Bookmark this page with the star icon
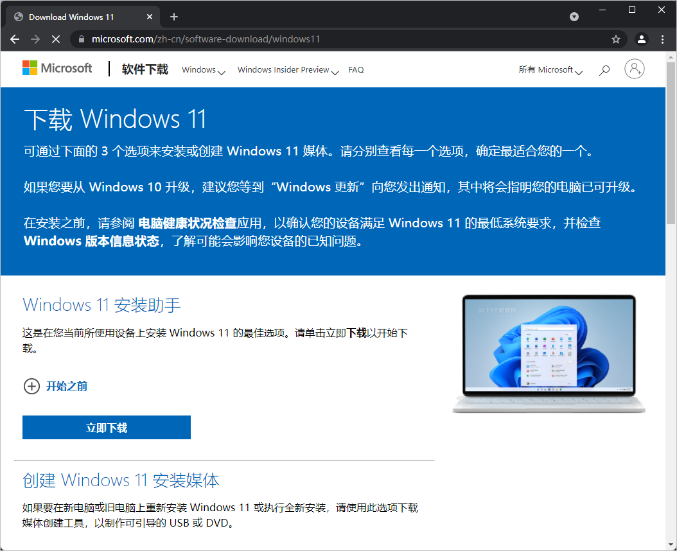The height and width of the screenshot is (551, 677). [616, 39]
